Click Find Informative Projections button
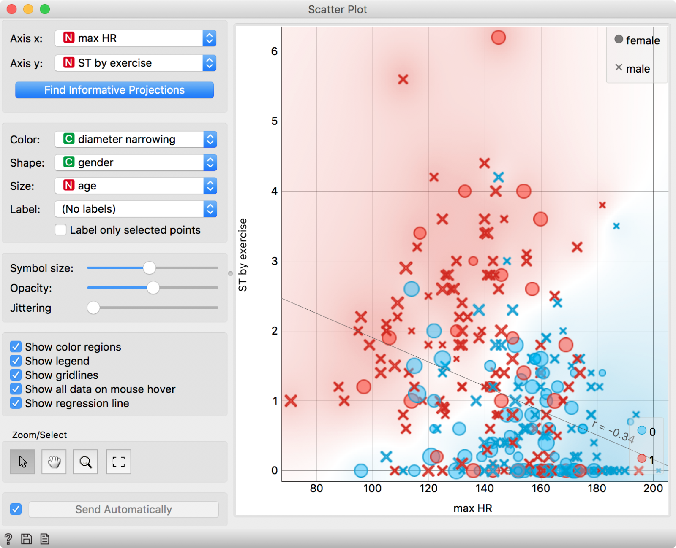This screenshot has width=676, height=548. [114, 90]
